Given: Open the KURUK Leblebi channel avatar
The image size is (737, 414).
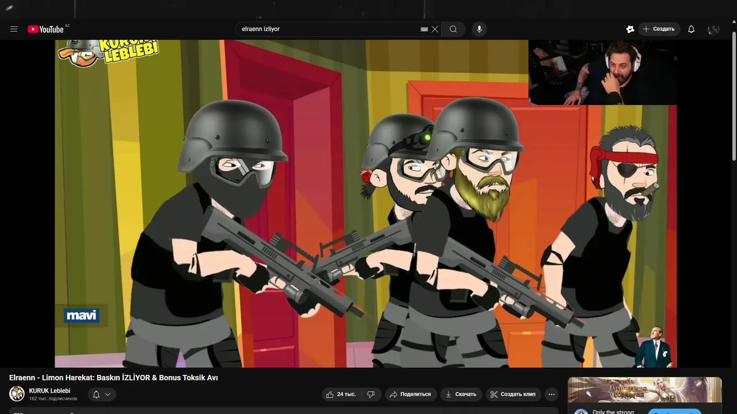Looking at the screenshot, I should pos(17,394).
